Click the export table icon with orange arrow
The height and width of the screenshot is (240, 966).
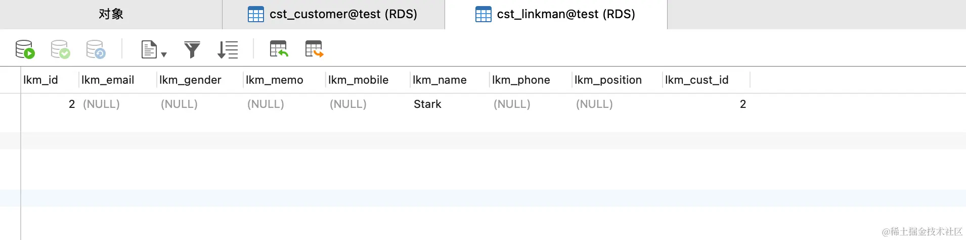[x=314, y=49]
